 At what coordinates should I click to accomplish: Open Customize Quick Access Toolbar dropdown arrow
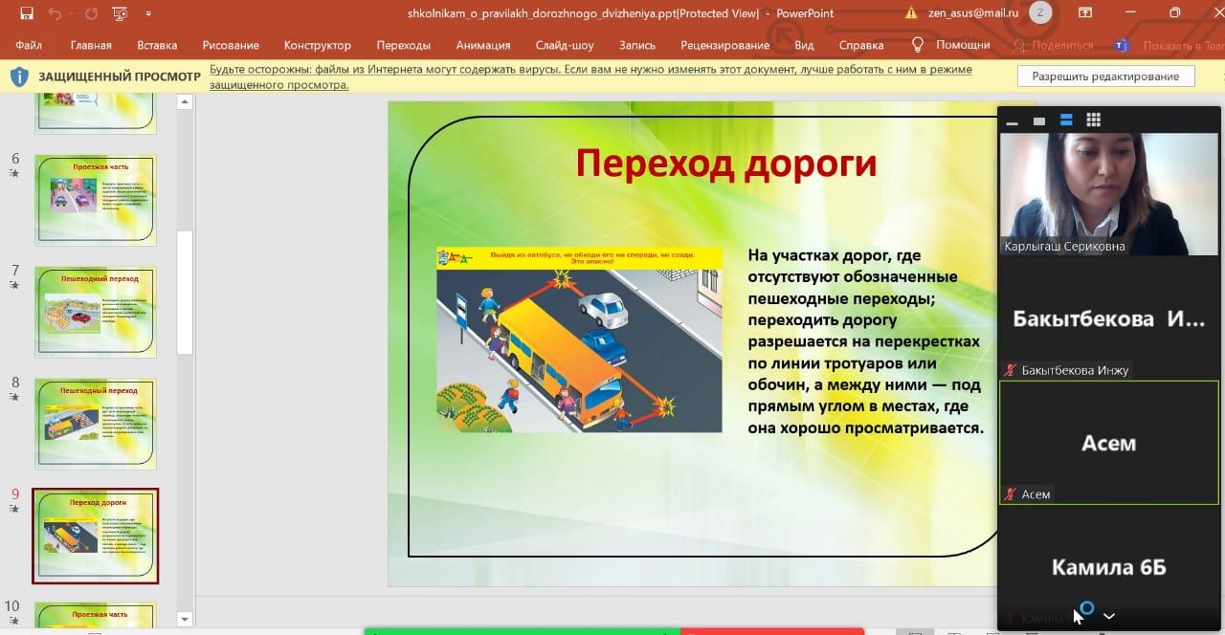click(148, 14)
